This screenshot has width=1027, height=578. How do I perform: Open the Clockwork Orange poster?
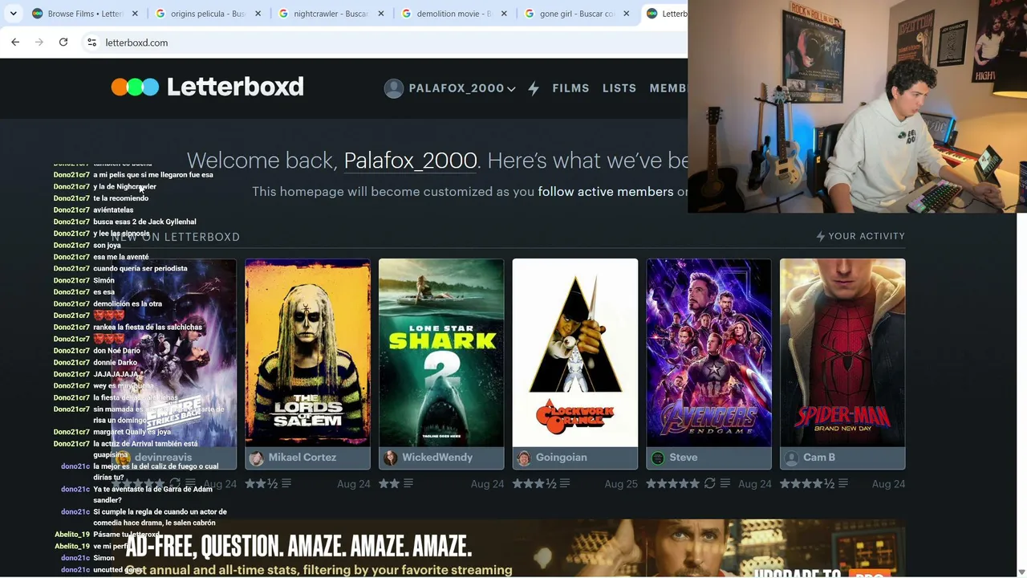coord(575,352)
